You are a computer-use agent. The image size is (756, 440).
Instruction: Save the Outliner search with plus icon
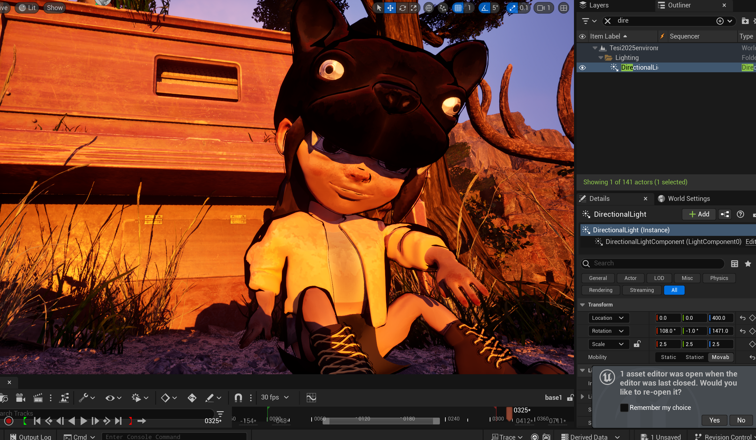[720, 21]
